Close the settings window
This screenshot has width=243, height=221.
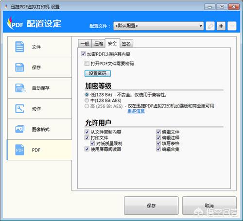(x=234, y=7)
